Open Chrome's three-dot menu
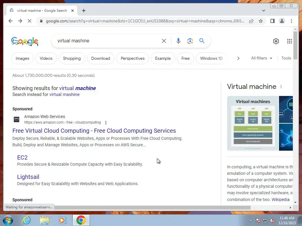Screen dimensions: 302x226 tap(291, 21)
